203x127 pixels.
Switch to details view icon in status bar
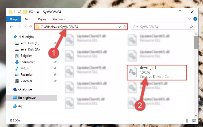(188, 121)
